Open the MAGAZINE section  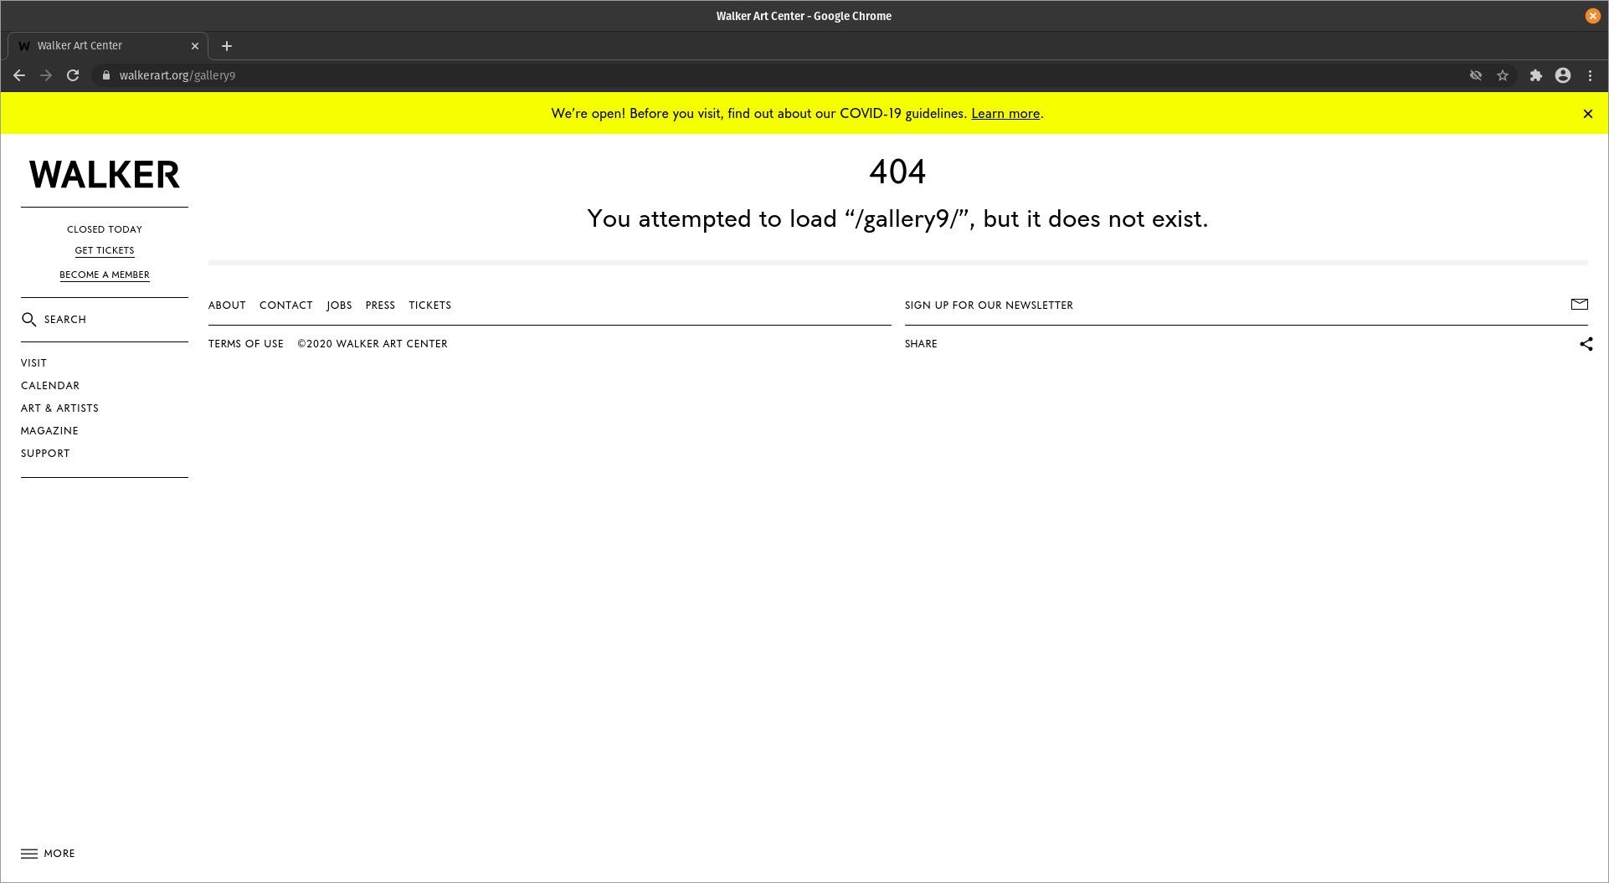49,431
